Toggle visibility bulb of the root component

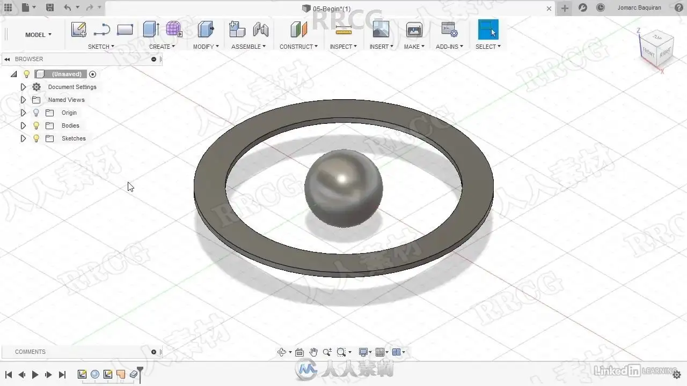[26, 74]
